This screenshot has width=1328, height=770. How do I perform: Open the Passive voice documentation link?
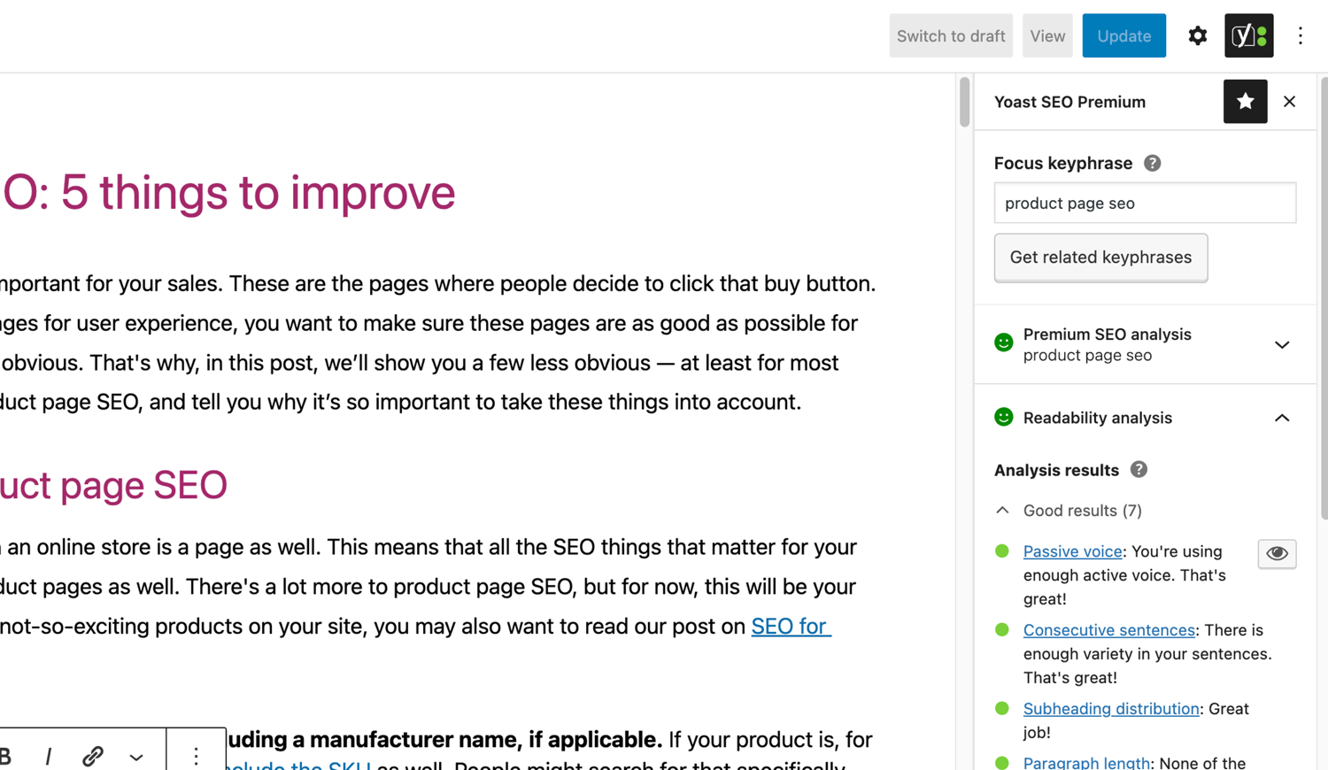click(x=1072, y=551)
